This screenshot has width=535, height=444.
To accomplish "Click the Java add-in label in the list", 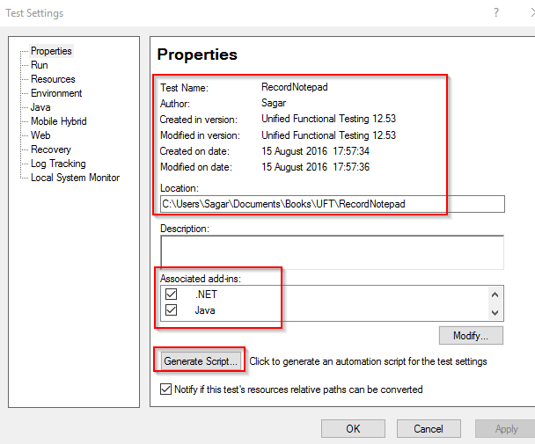I will [x=205, y=310].
